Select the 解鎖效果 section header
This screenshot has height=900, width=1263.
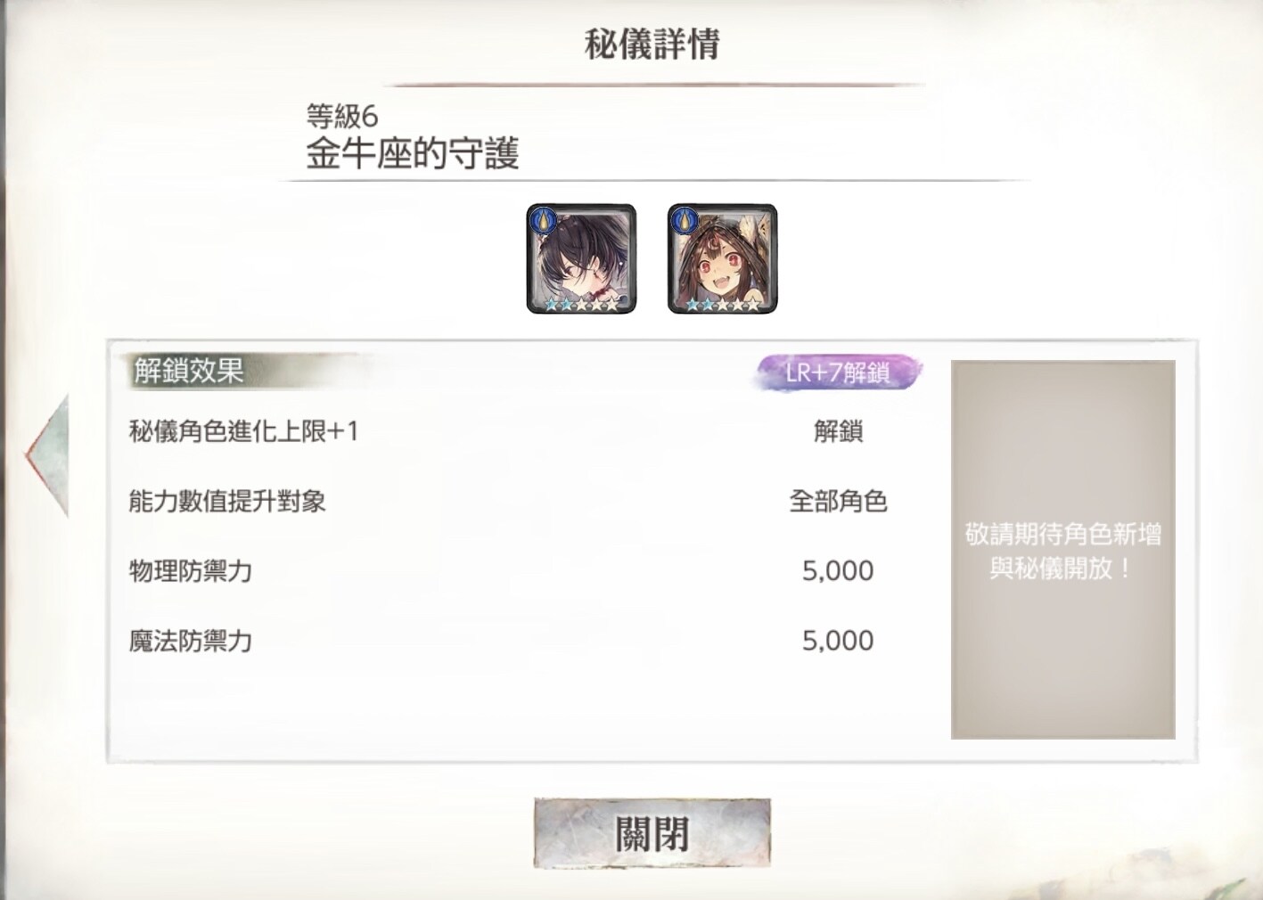(x=189, y=371)
